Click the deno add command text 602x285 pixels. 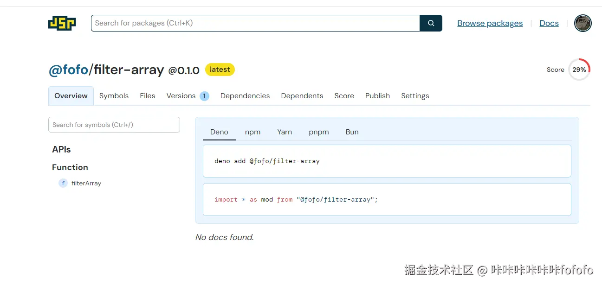[267, 161]
